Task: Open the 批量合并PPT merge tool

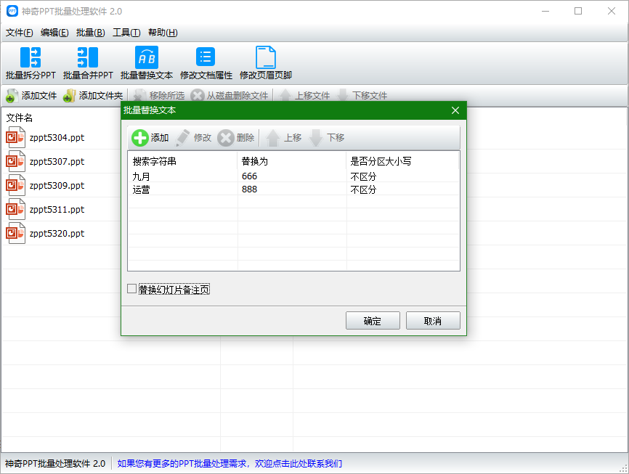Action: [x=87, y=58]
